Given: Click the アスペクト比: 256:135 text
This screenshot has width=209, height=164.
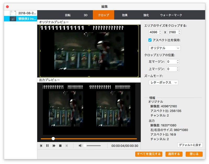Looking at the screenshot, I should pyautogui.click(x=166, y=111).
